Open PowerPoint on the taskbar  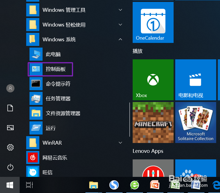[x=155, y=185]
